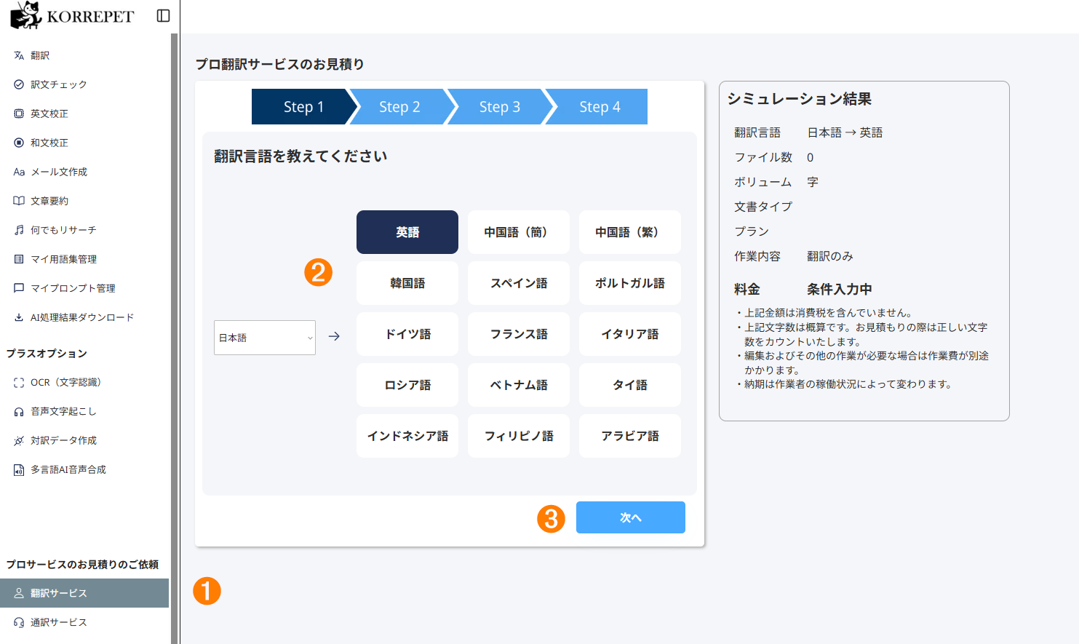This screenshot has width=1079, height=644.
Task: Click the マイ用語集管理 list icon
Action: [19, 259]
